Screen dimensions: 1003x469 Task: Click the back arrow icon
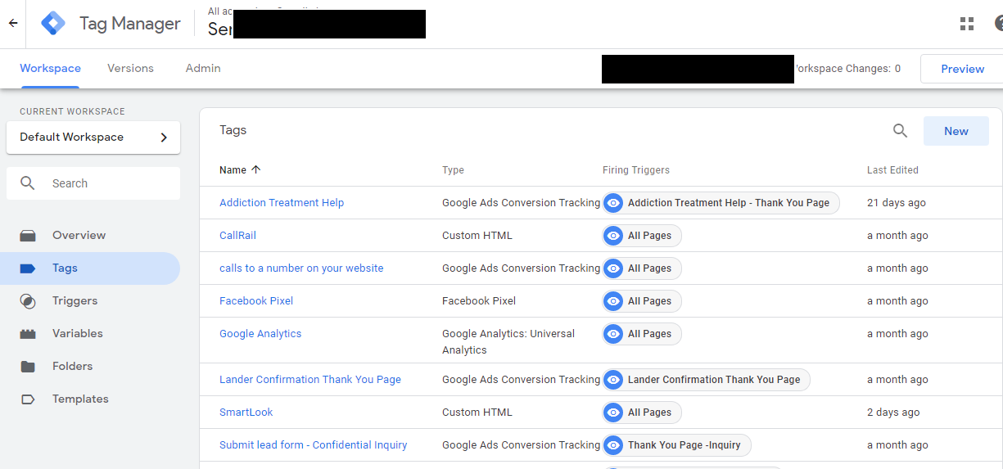13,24
